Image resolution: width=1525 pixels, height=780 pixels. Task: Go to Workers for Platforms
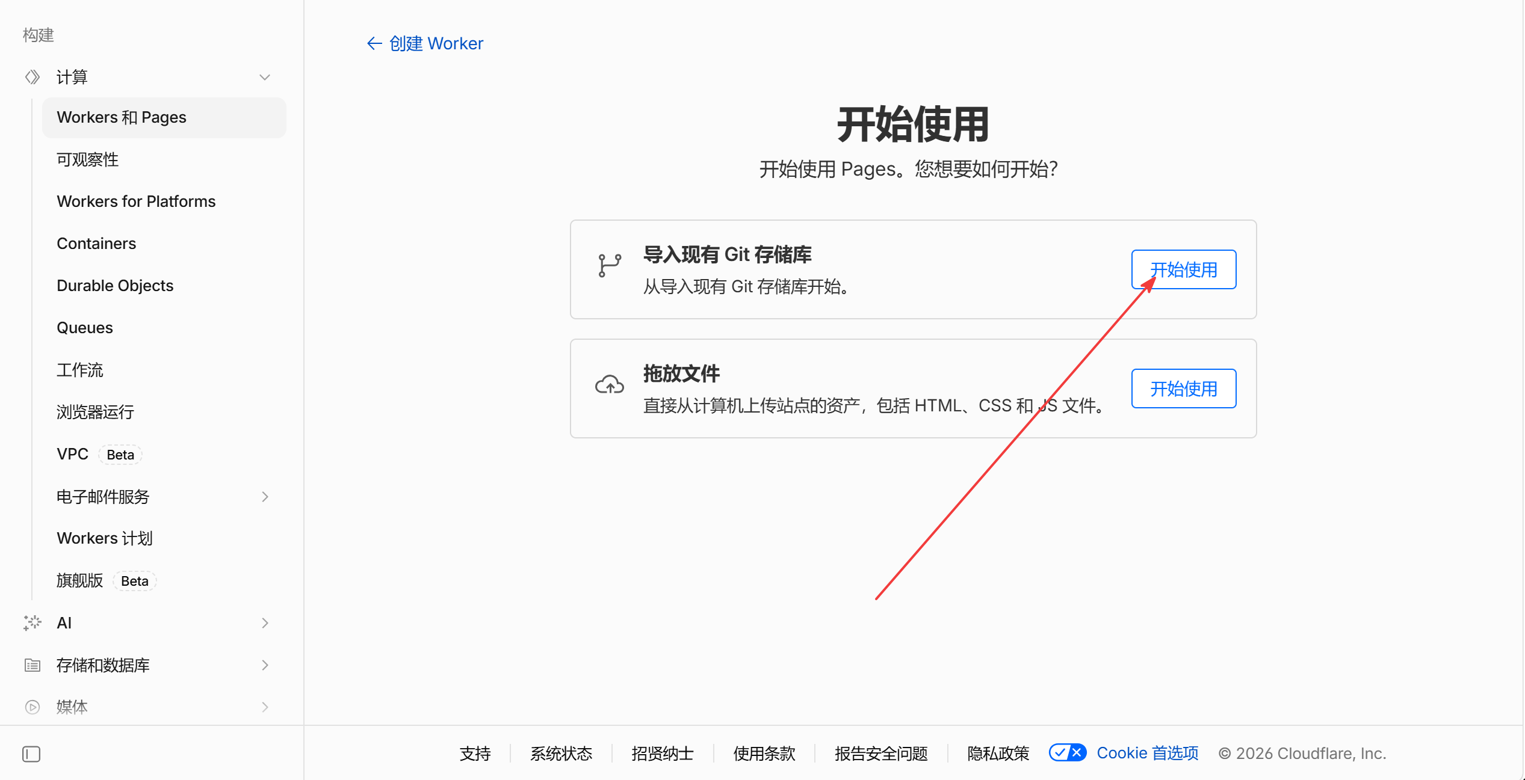tap(164, 201)
